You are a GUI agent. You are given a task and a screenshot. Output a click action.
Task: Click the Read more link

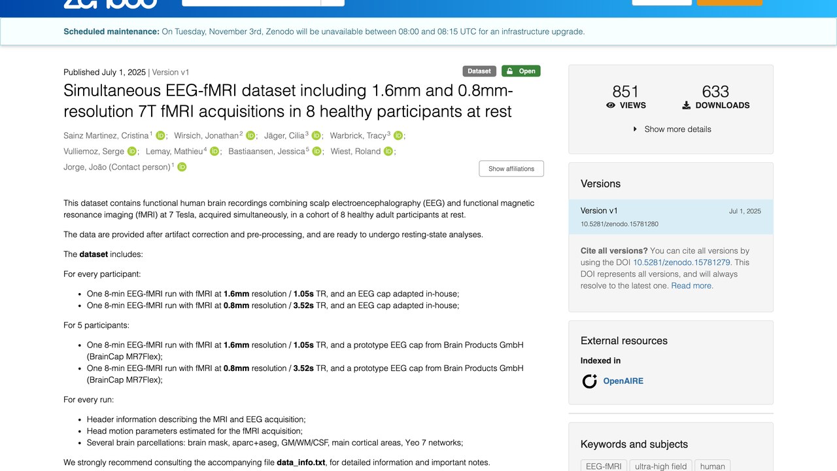pyautogui.click(x=692, y=286)
